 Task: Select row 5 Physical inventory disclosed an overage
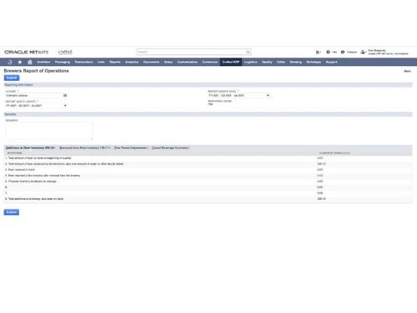208,181
